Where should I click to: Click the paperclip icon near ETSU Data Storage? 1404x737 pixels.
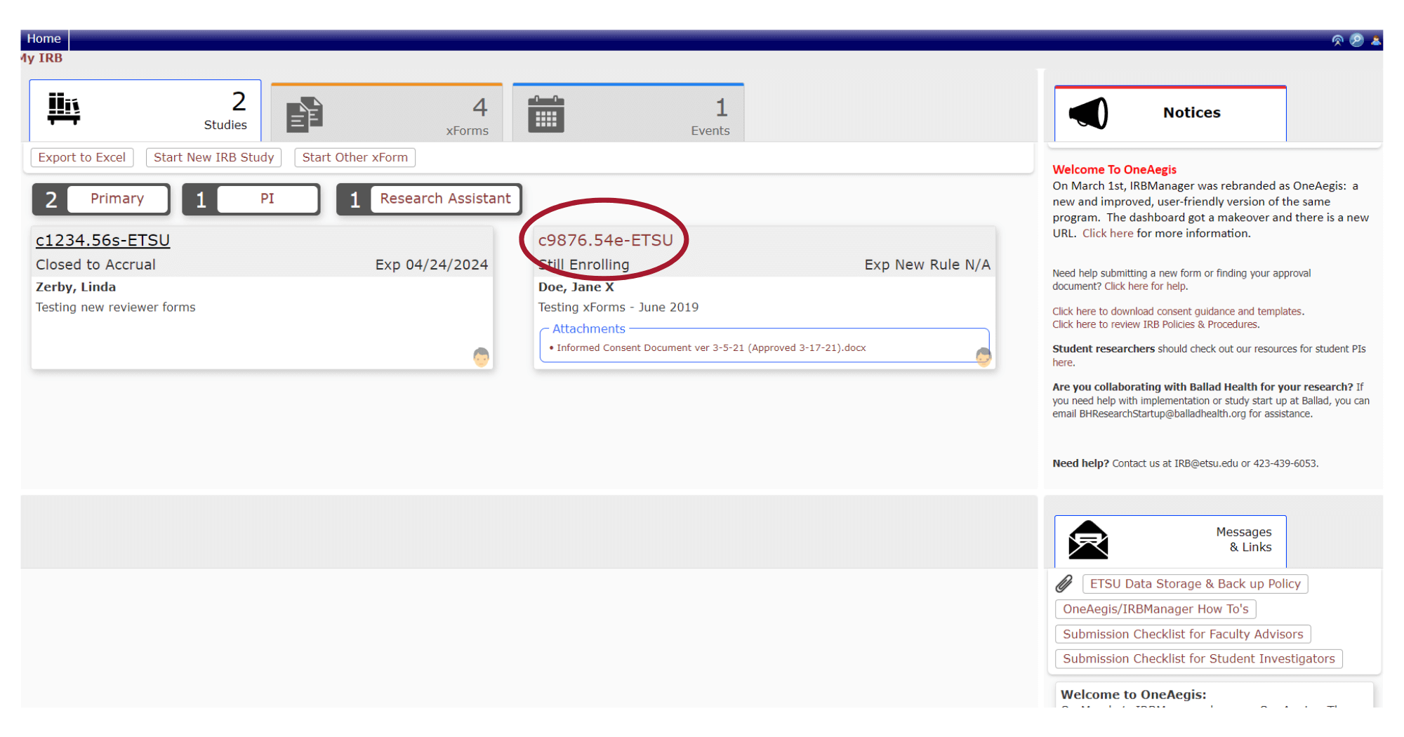coord(1064,583)
